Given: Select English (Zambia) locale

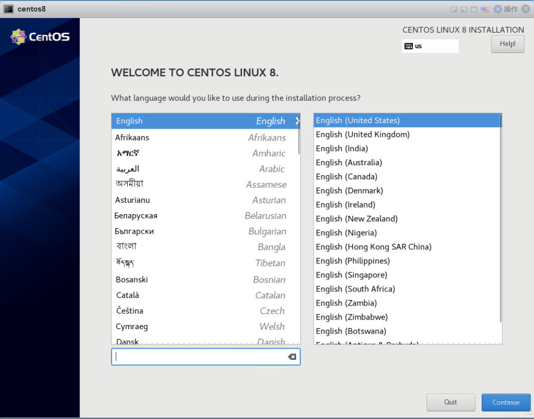Looking at the screenshot, I should pos(407,303).
